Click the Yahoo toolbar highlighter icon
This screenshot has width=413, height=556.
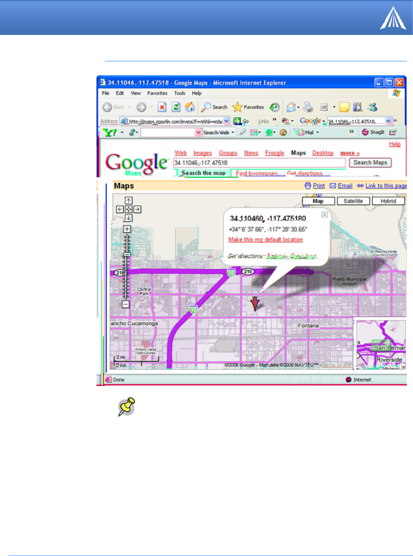243,132
